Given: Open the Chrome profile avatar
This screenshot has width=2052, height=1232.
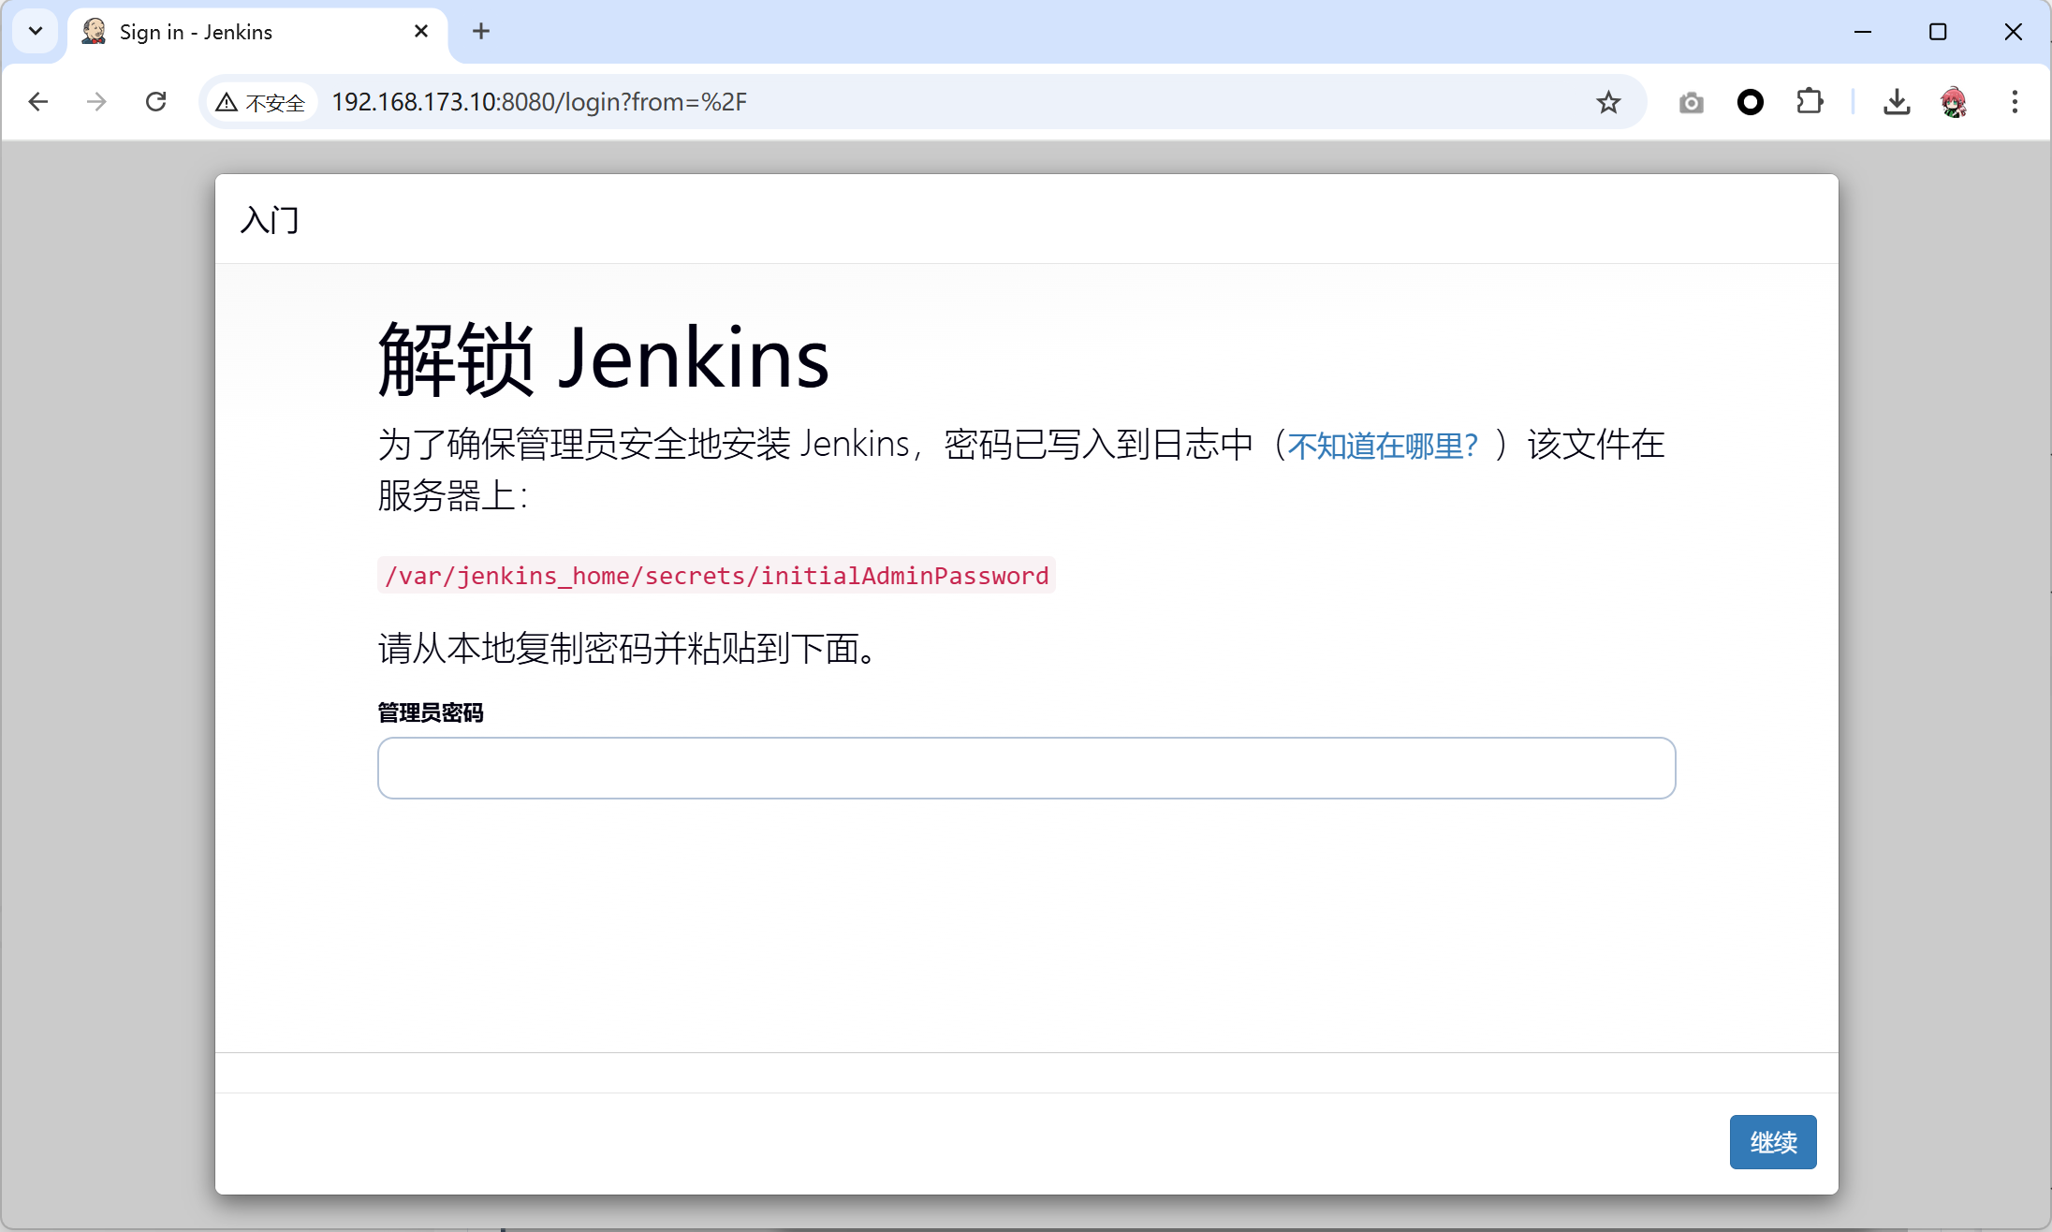Looking at the screenshot, I should [x=1954, y=102].
